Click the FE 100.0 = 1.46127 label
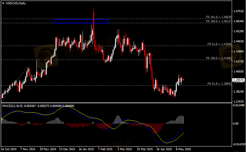The width and height of the screenshot is (246, 152). (219, 21)
